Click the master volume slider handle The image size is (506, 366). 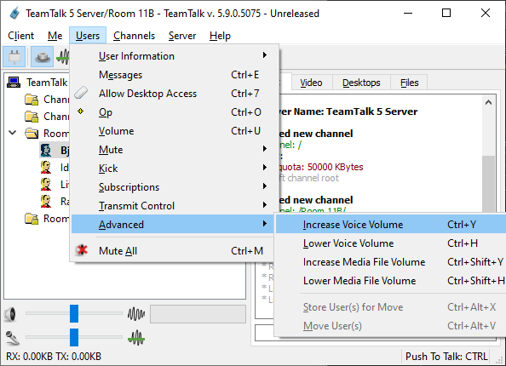(x=74, y=313)
